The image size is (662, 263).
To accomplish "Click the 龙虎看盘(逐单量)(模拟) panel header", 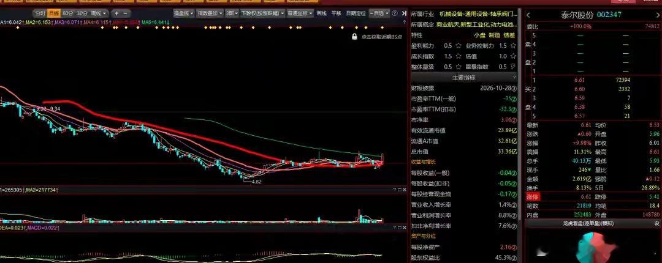I will pyautogui.click(x=588, y=223).
